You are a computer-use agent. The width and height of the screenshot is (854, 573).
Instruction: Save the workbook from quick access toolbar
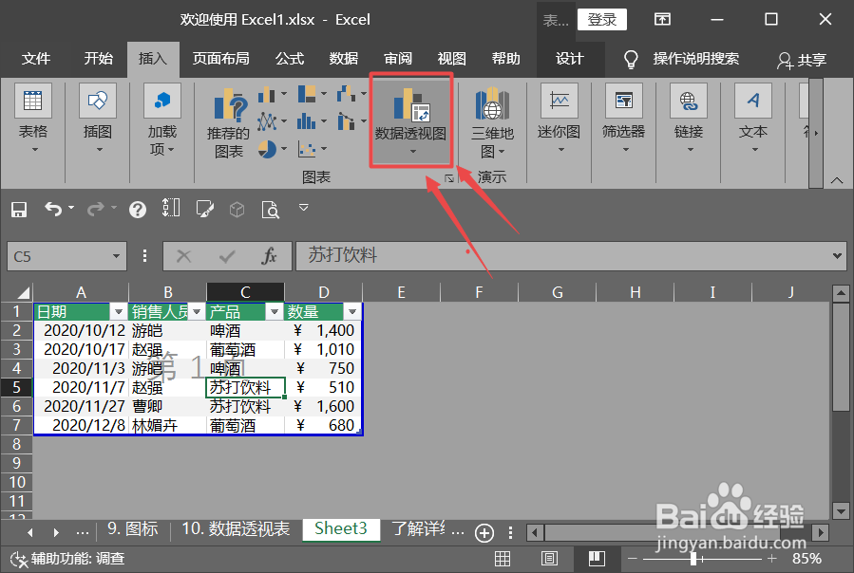pyautogui.click(x=19, y=210)
